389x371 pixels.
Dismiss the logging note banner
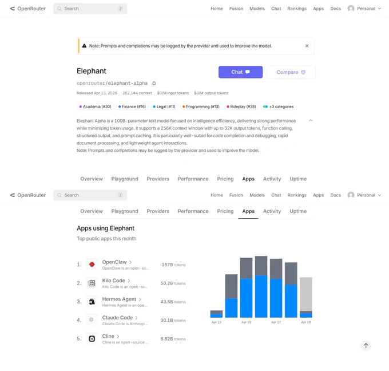(307, 46)
